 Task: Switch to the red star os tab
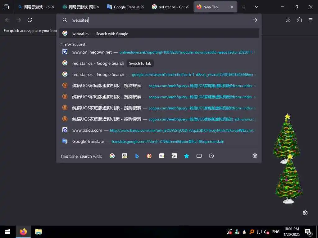point(169,7)
